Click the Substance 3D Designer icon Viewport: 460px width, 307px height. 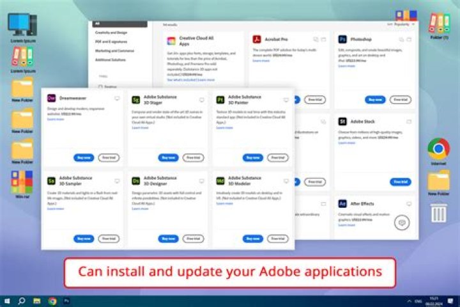[135, 180]
